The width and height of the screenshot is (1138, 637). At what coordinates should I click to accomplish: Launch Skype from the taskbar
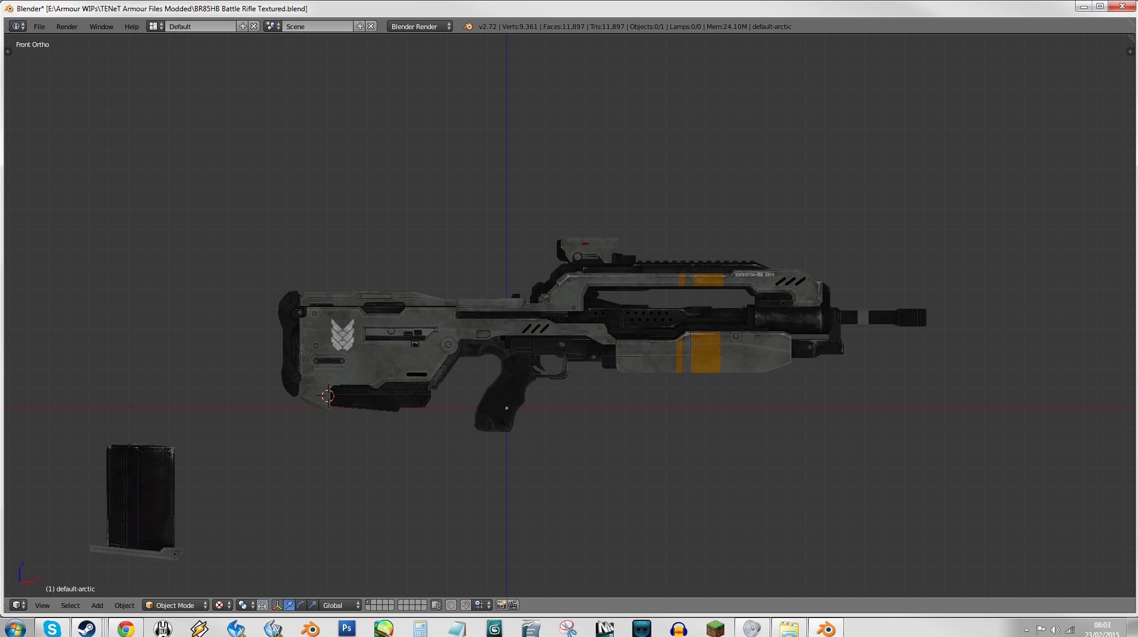[x=52, y=628]
